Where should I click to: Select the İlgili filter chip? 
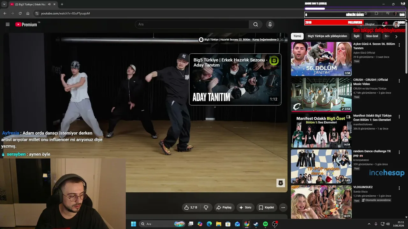click(356, 36)
